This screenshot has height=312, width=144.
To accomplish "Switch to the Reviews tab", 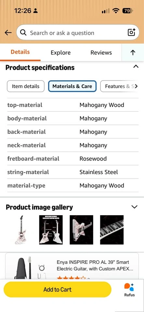I will click(x=101, y=53).
